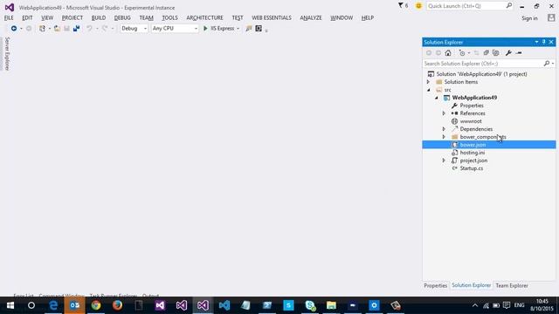Open the PROJECT menu
The height and width of the screenshot is (314, 559).
(x=72, y=17)
